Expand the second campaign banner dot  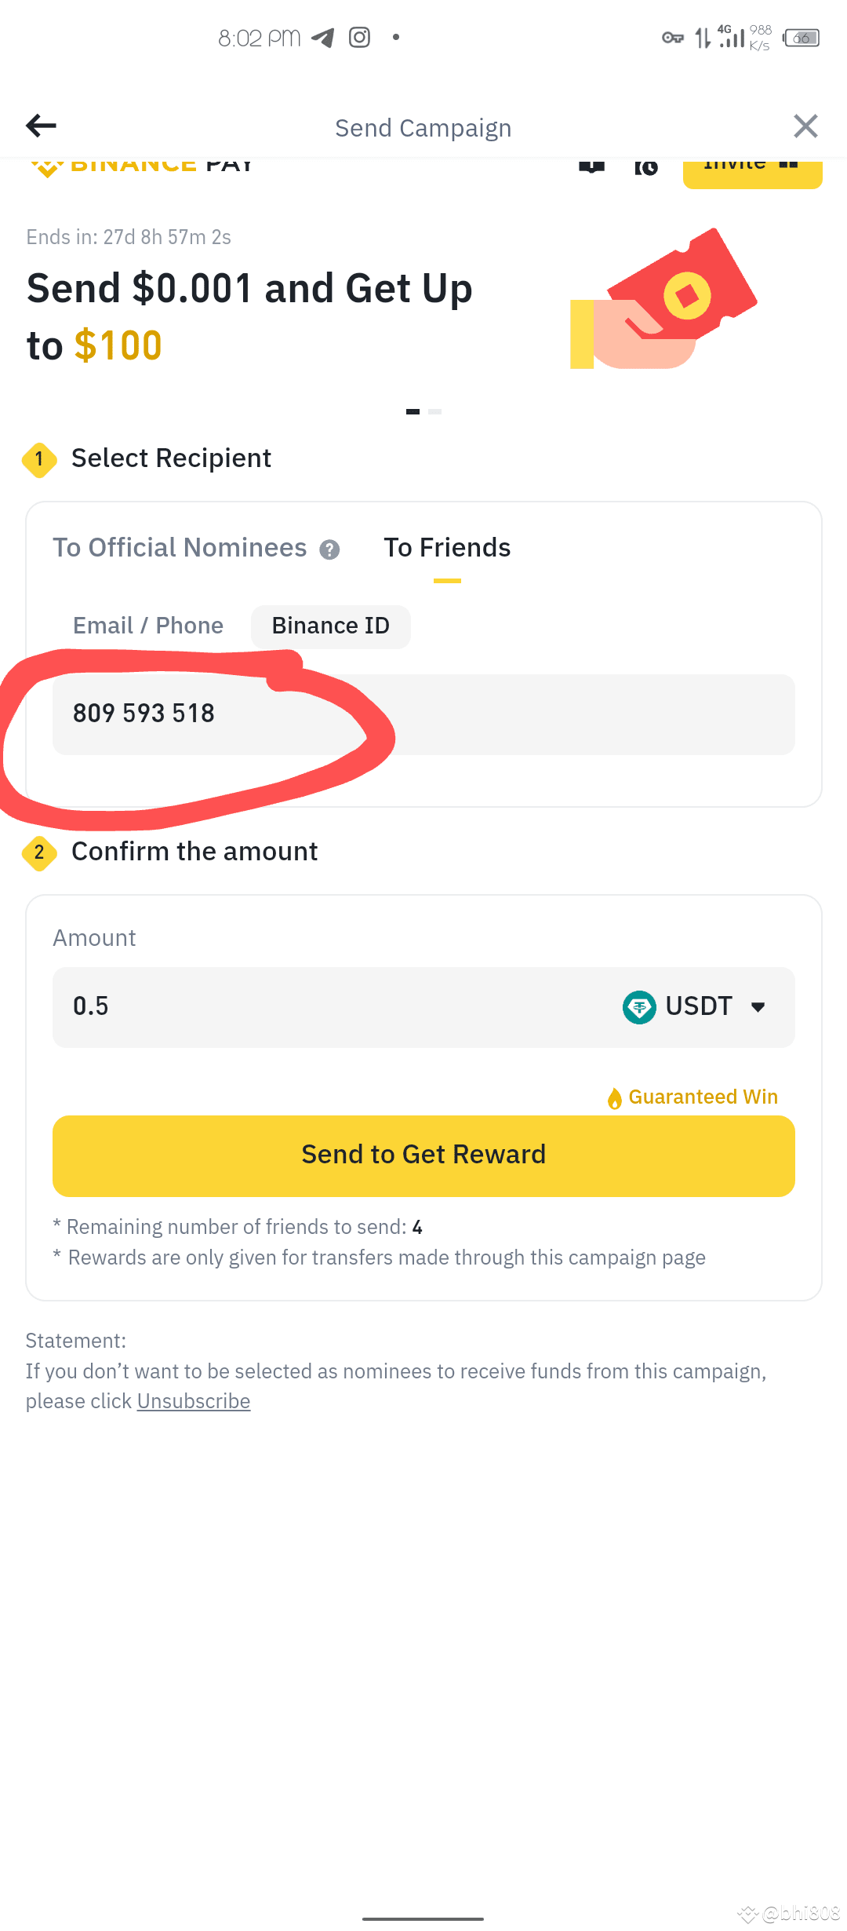tap(434, 410)
